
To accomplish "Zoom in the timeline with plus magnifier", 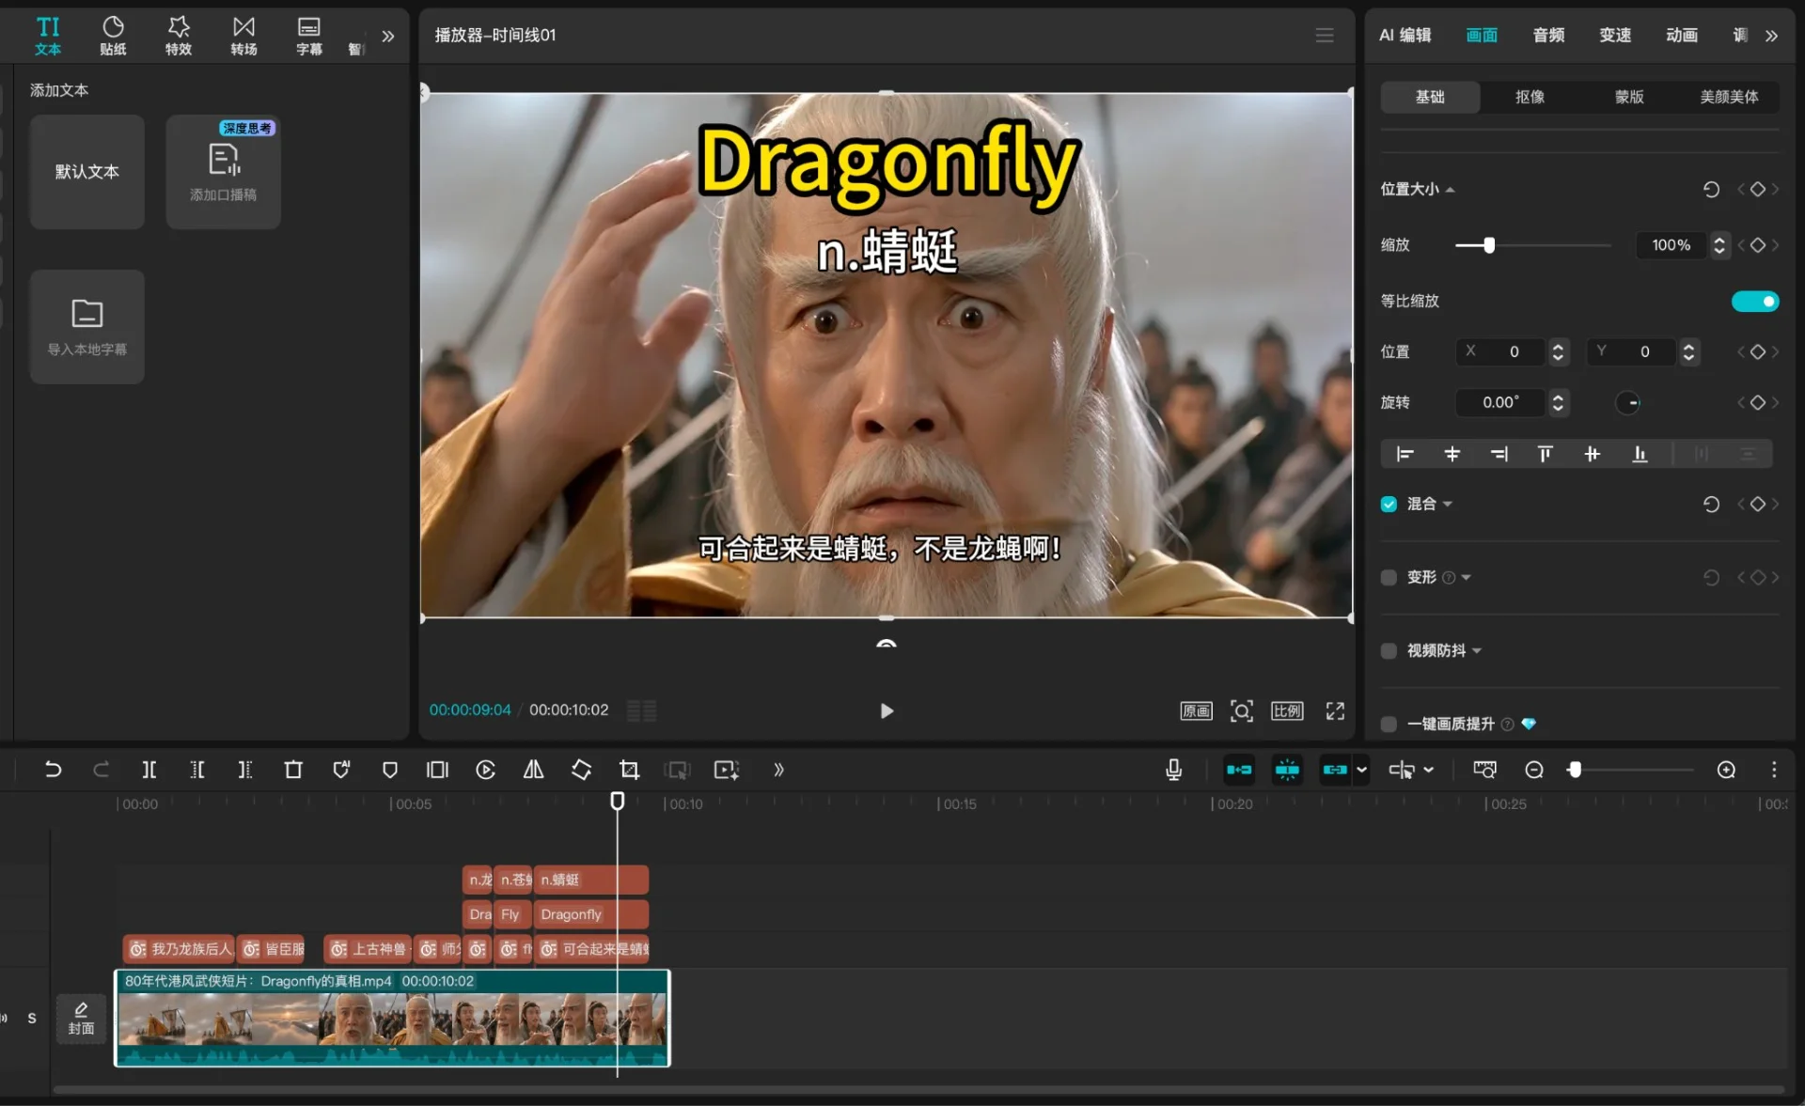I will 1726,771.
